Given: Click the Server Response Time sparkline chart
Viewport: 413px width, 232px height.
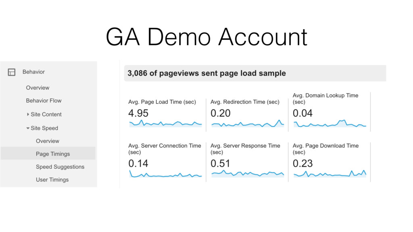Looking at the screenshot, I should 248,174.
